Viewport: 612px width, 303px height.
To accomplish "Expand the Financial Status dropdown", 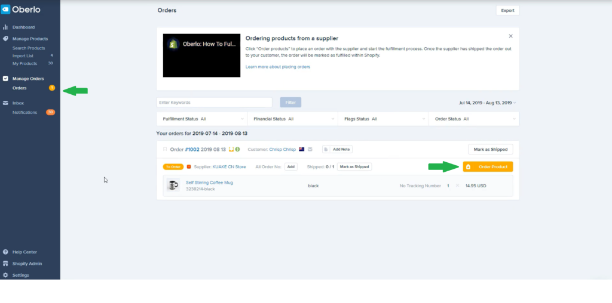I will 293,119.
